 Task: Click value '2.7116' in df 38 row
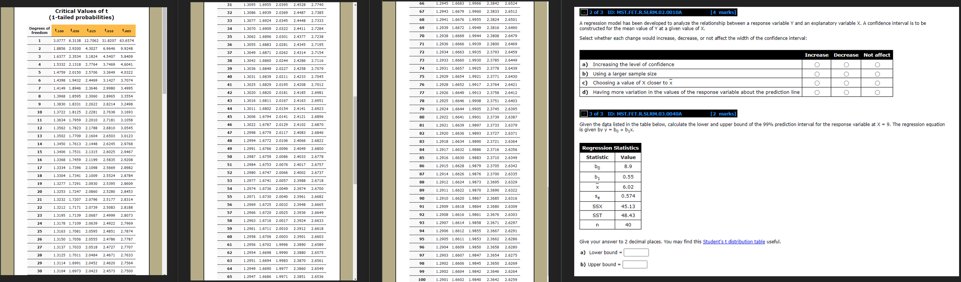tap(317, 61)
